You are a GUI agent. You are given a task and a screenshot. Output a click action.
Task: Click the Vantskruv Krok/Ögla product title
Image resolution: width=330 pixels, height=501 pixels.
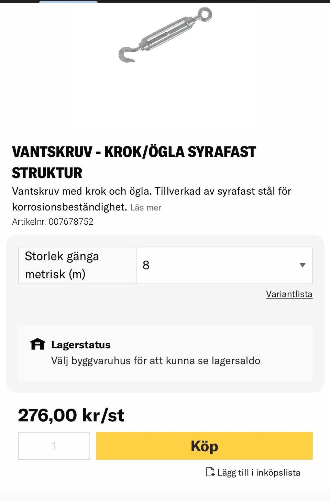134,162
